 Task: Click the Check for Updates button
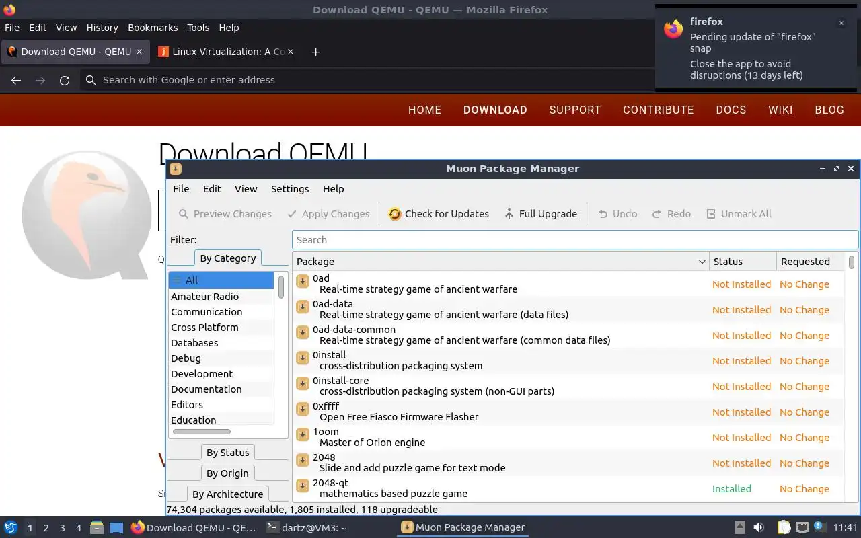[439, 214]
